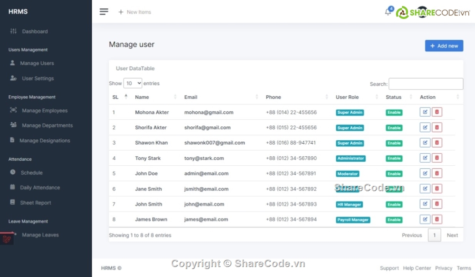The image size is (475, 277).
Task: Select Manage Departments in sidebar
Action: [x=47, y=126]
